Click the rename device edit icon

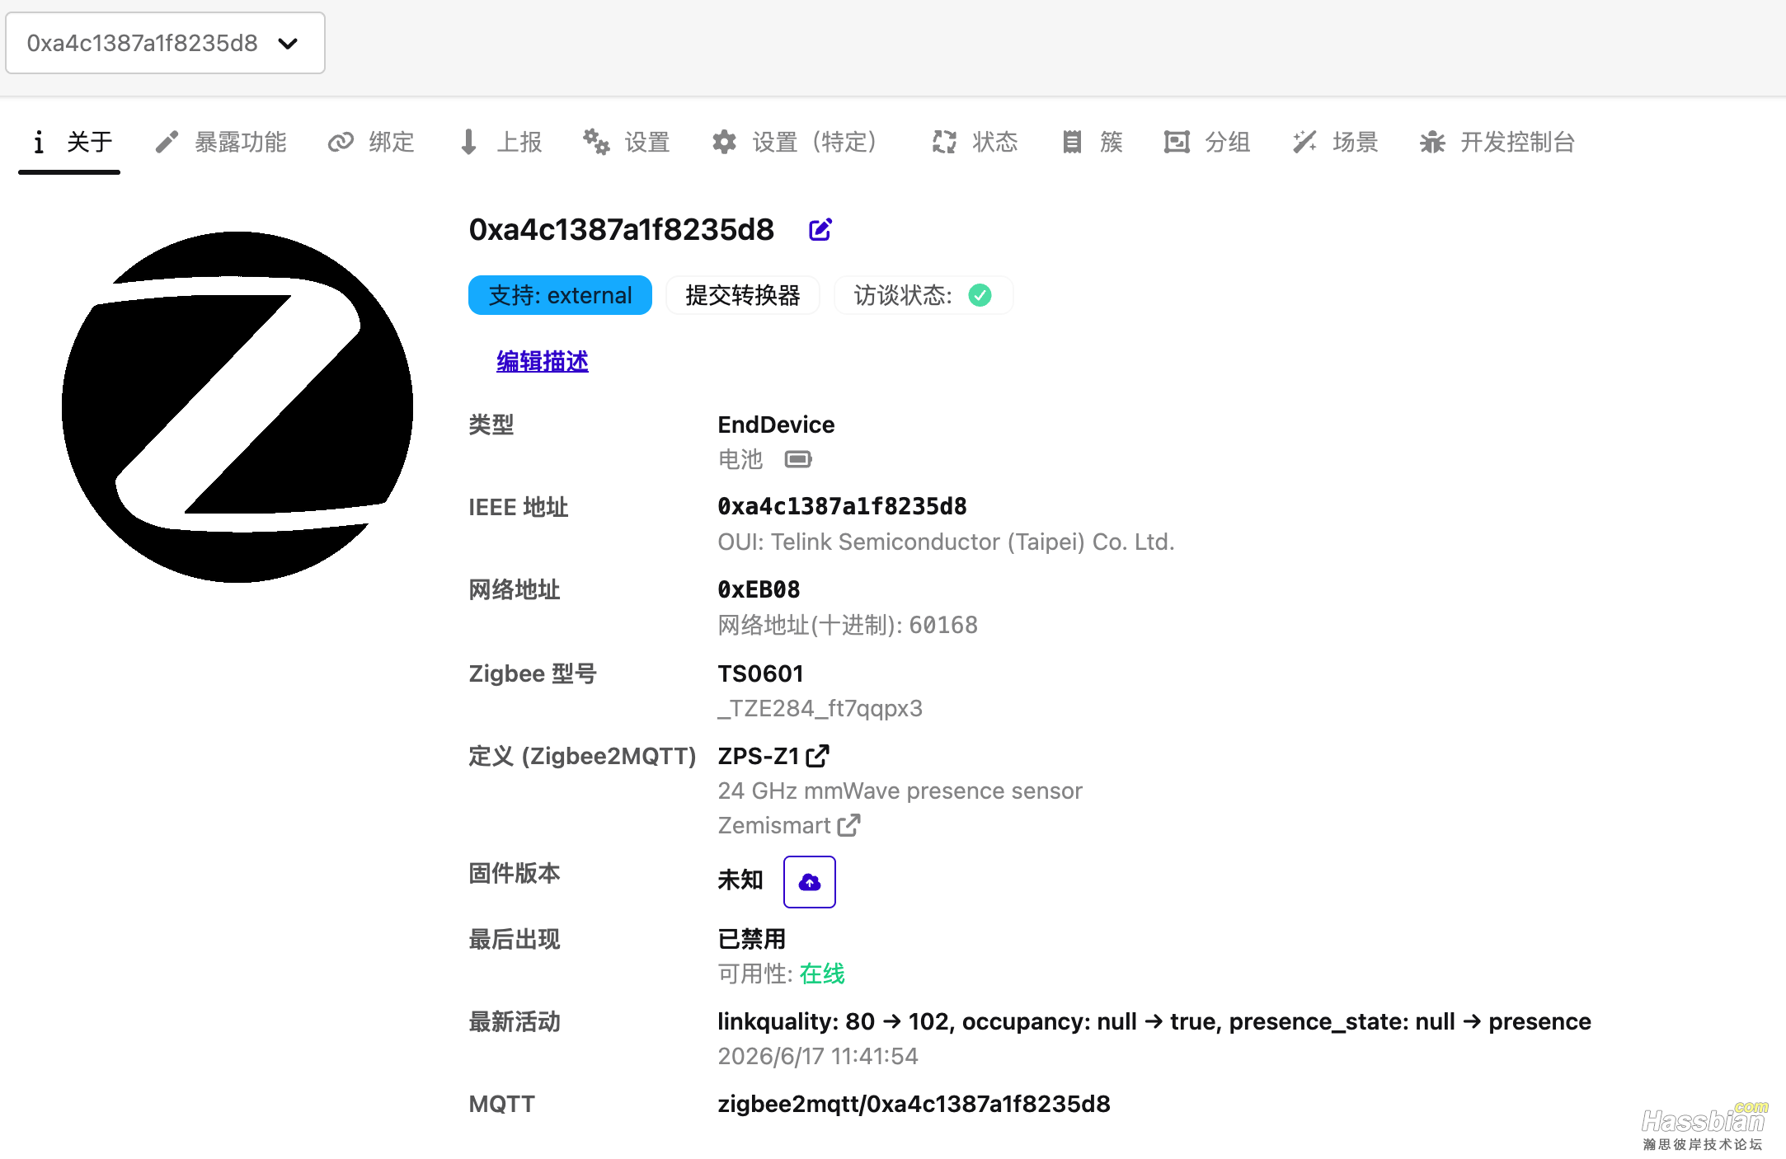[820, 229]
